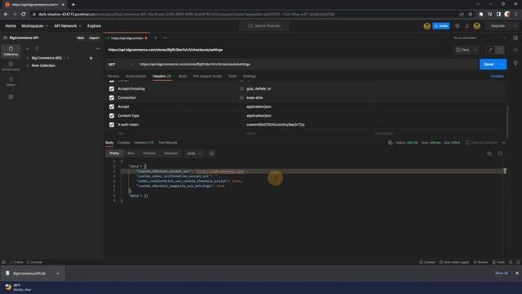522x294 pixels.
Task: Click Show all in the downloads bar
Action: tap(502, 273)
